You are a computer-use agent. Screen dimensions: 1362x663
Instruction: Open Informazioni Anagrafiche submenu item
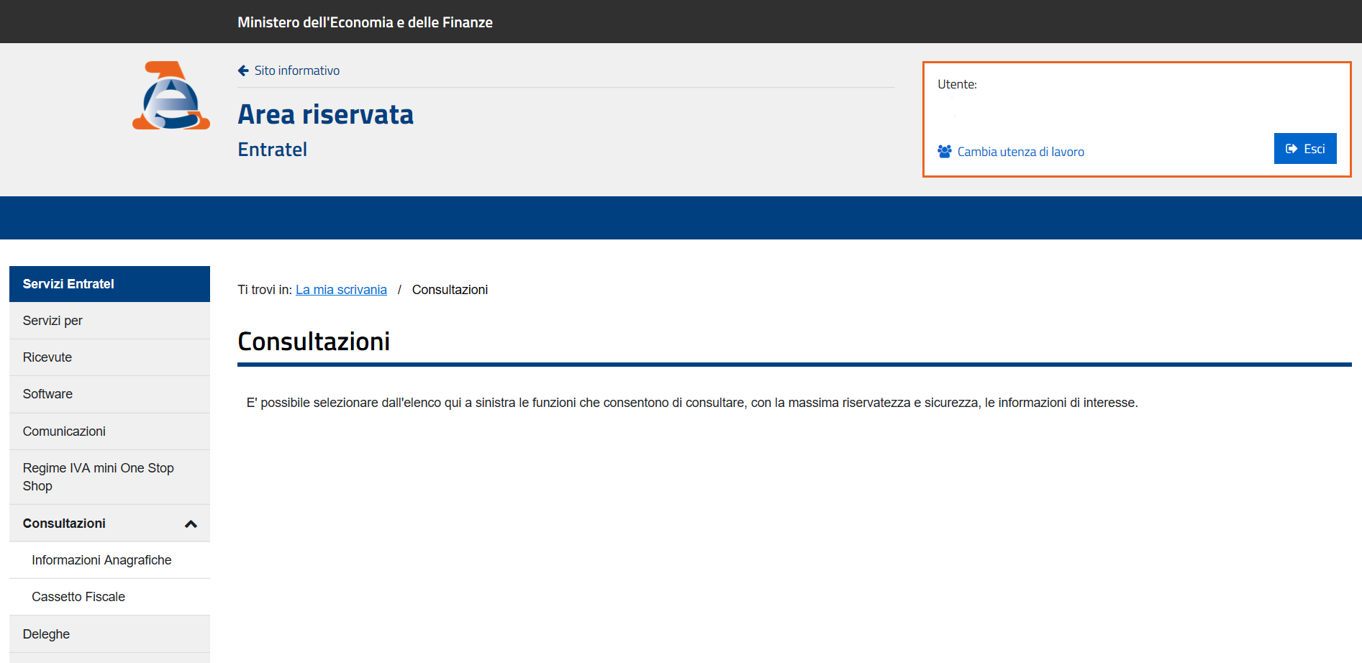tap(101, 560)
